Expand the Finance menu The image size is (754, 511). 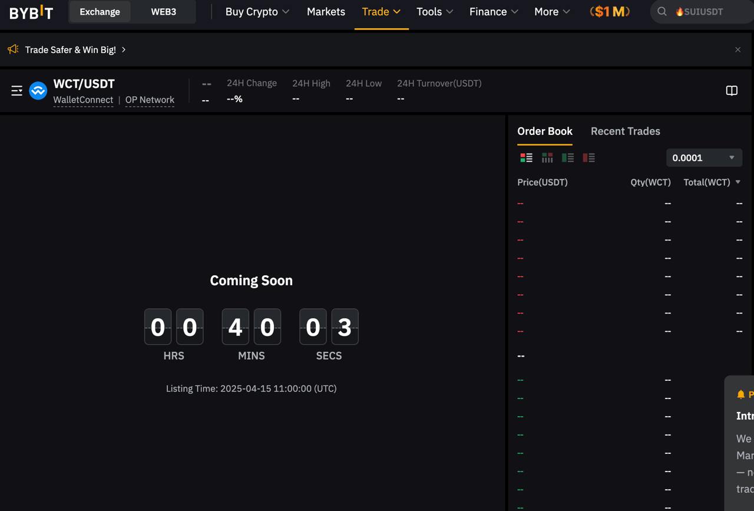click(494, 12)
